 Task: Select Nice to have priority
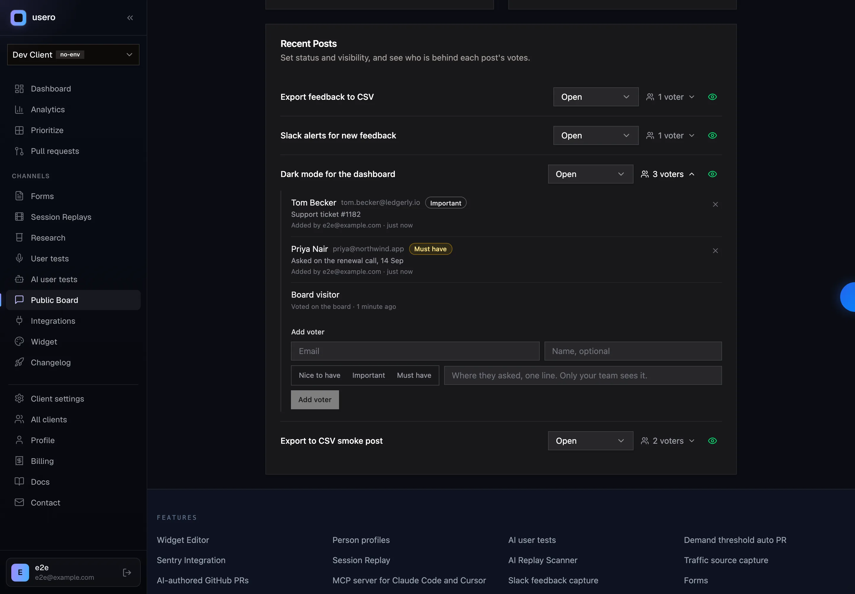[320, 375]
